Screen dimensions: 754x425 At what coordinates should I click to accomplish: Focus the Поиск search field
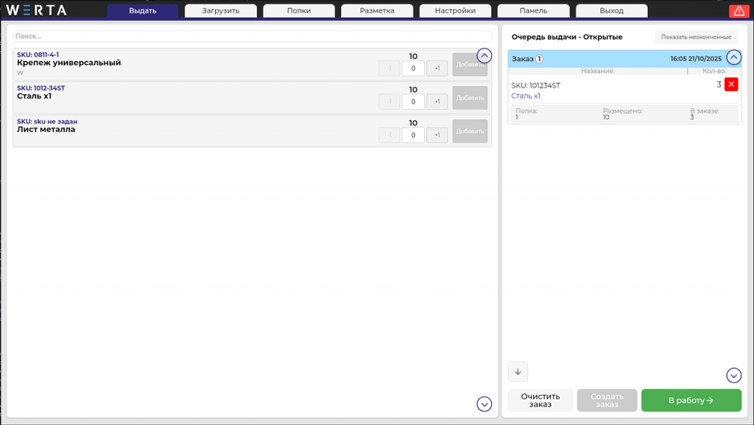tap(252, 36)
